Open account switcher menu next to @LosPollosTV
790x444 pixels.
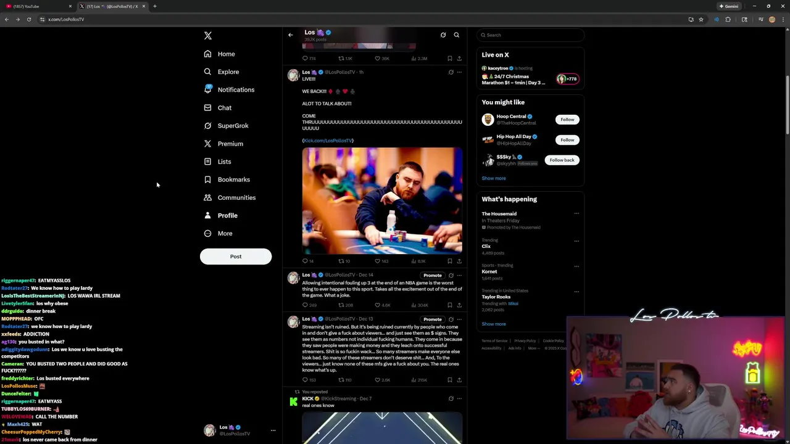273,430
